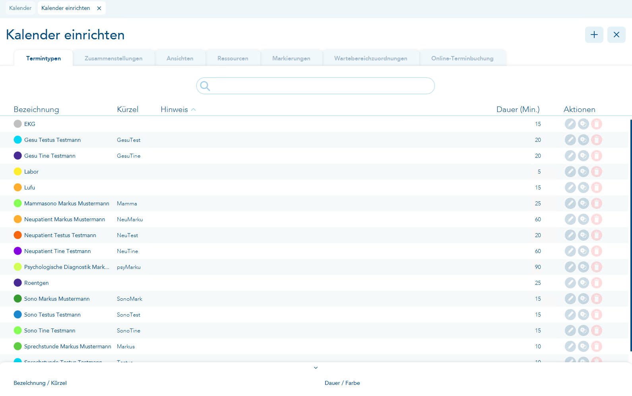
Task: Open the Online-Terminbuchung tab
Action: coord(462,58)
